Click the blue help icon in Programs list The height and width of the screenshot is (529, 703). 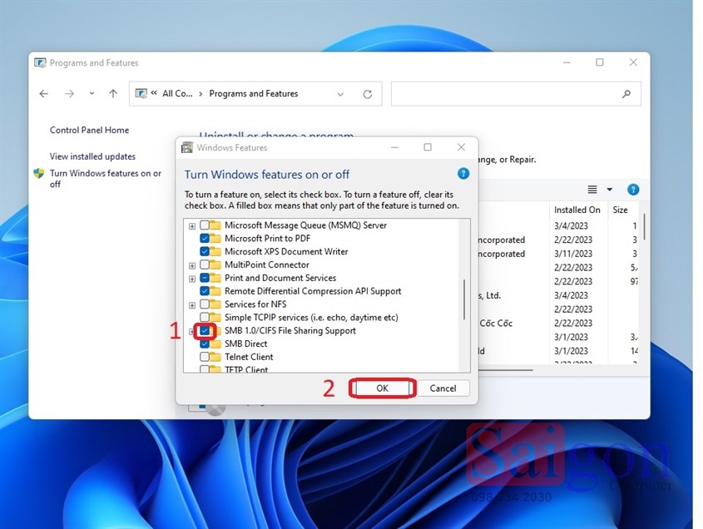click(633, 190)
